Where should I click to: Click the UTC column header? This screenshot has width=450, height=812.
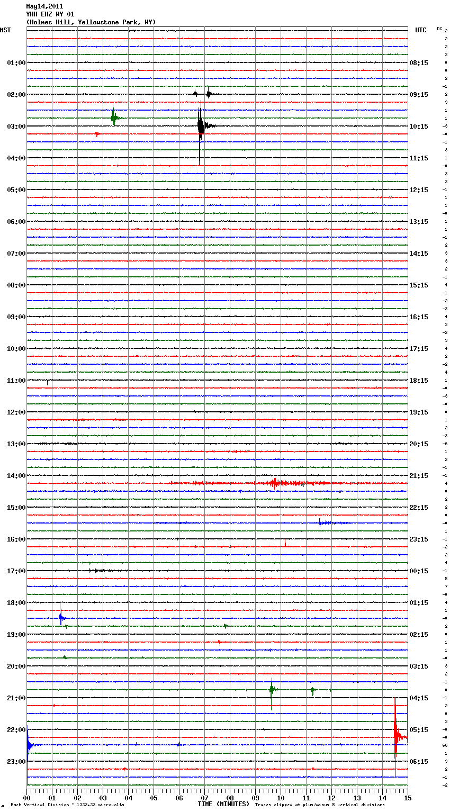[x=420, y=30]
